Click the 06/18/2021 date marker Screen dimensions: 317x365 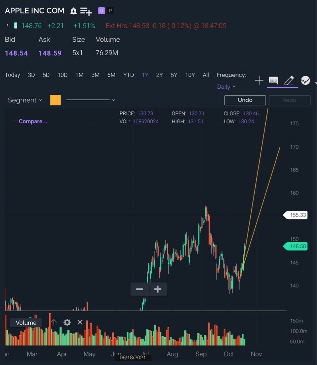point(133,358)
